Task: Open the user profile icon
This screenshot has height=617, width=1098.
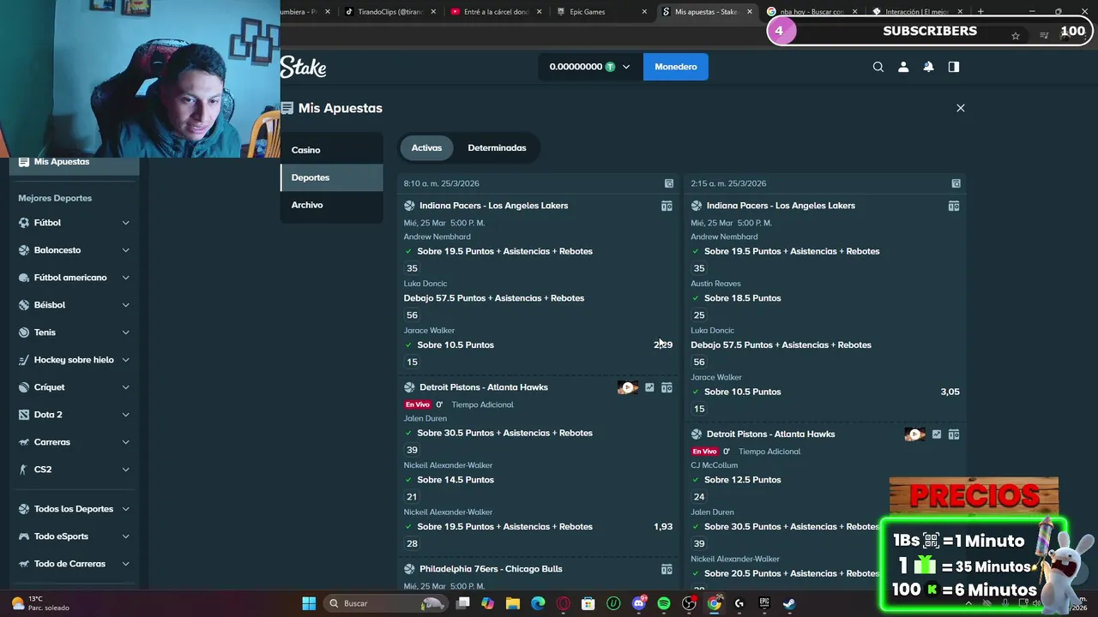Action: tap(903, 67)
